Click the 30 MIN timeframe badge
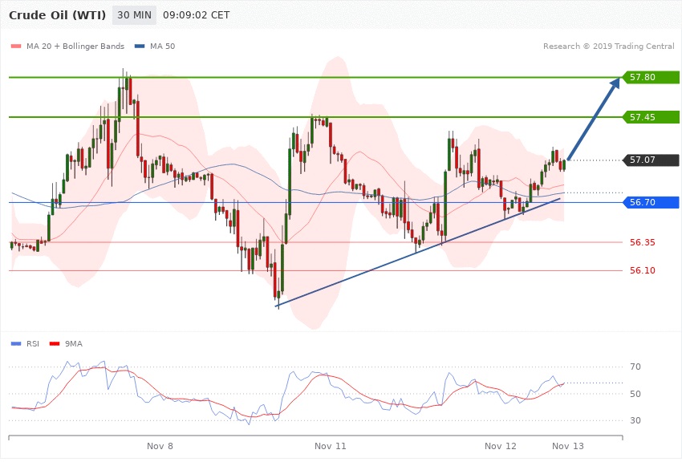The width and height of the screenshot is (682, 462). point(133,15)
